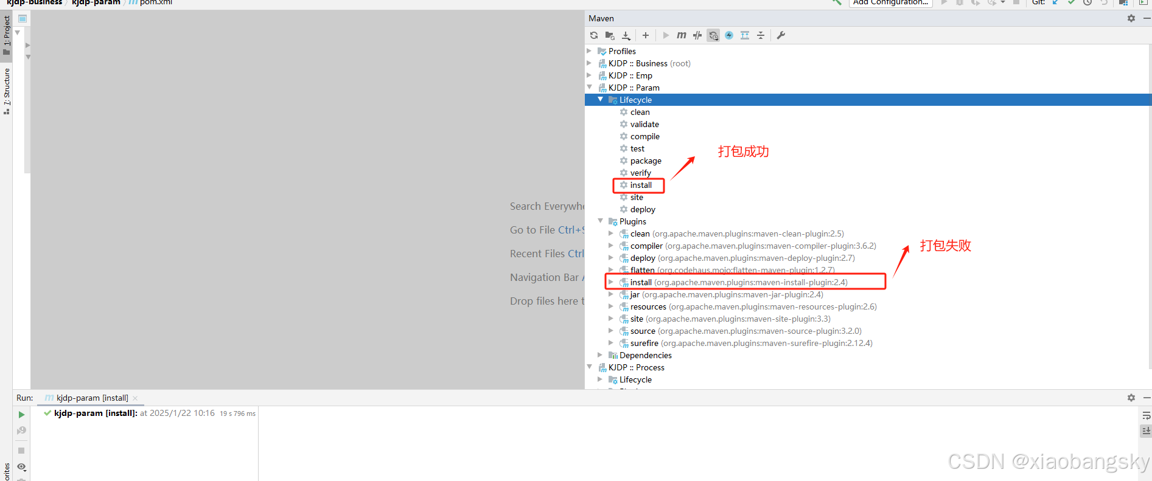Select the jar plugin entry
1152x481 pixels.
(721, 294)
